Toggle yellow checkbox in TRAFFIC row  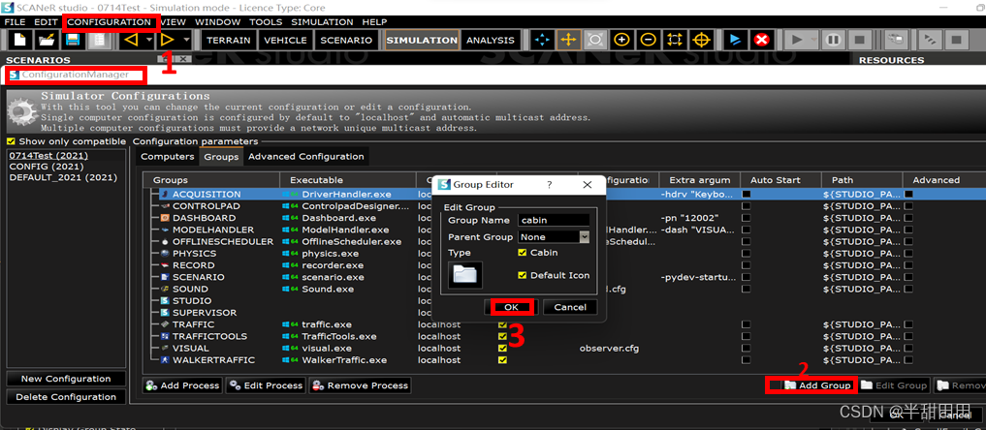[x=502, y=324]
